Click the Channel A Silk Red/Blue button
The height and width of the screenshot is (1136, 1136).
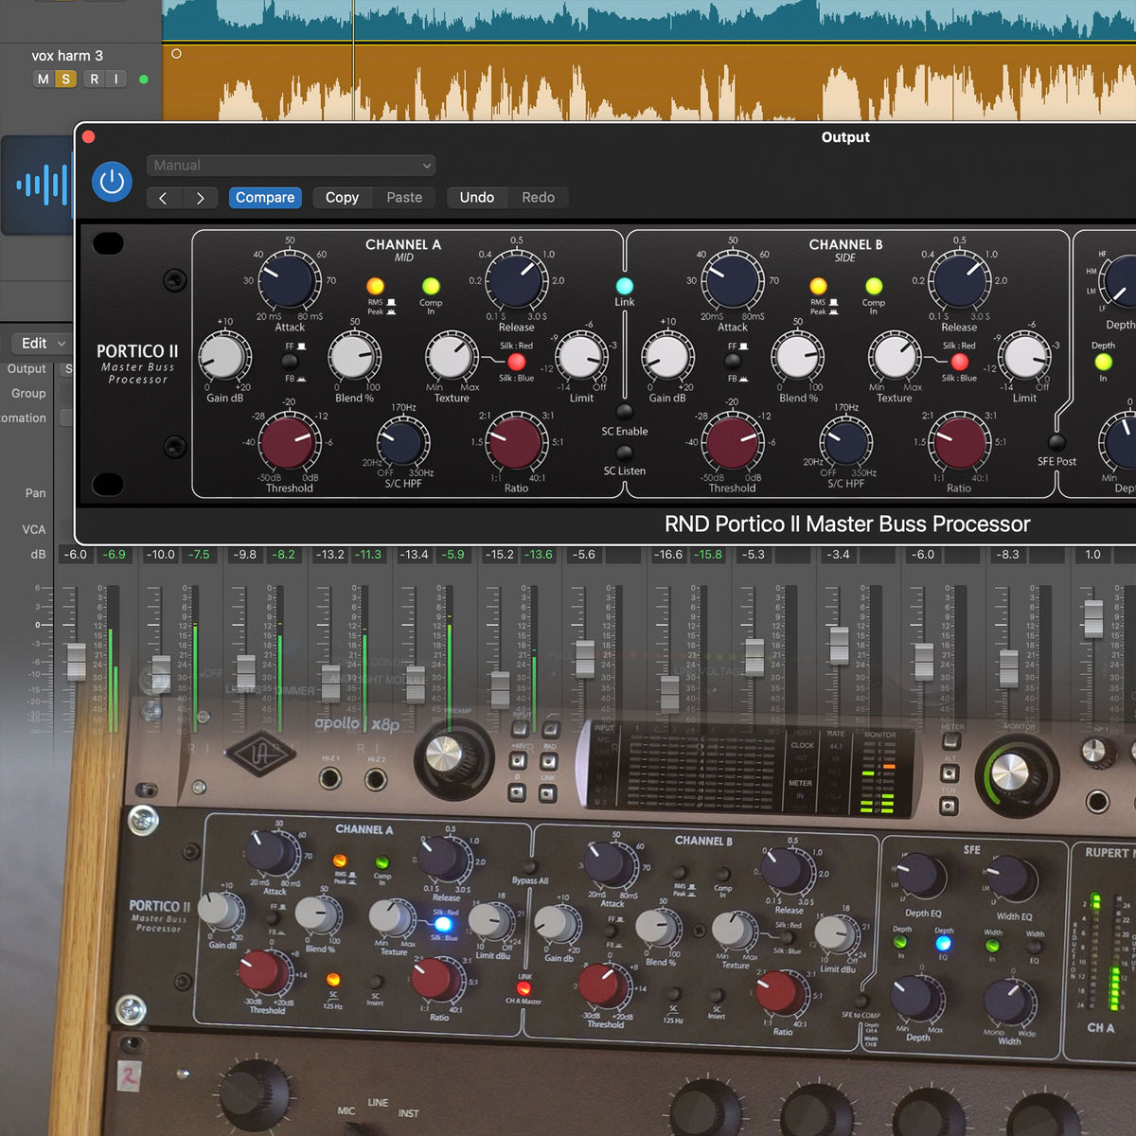pos(517,362)
